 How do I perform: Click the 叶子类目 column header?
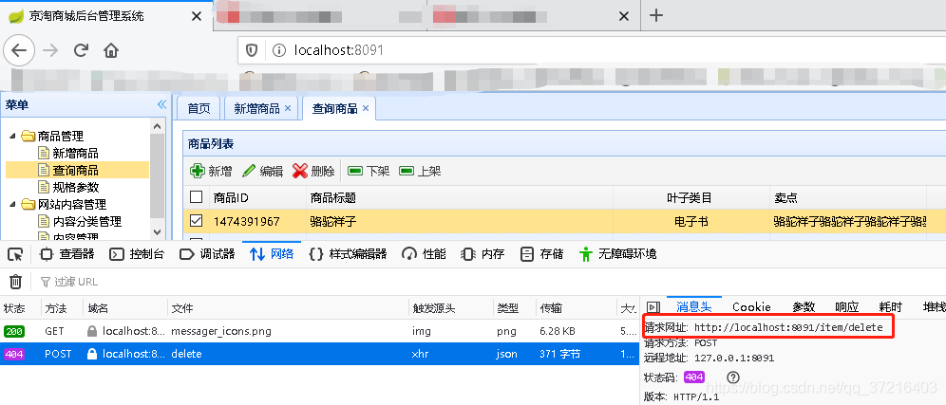point(691,197)
